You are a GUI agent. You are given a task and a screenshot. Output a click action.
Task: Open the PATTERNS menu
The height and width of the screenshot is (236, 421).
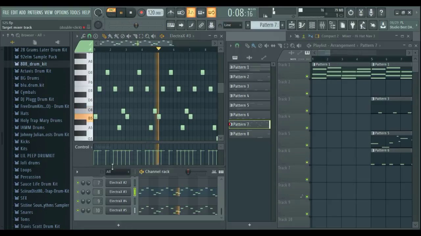point(35,12)
